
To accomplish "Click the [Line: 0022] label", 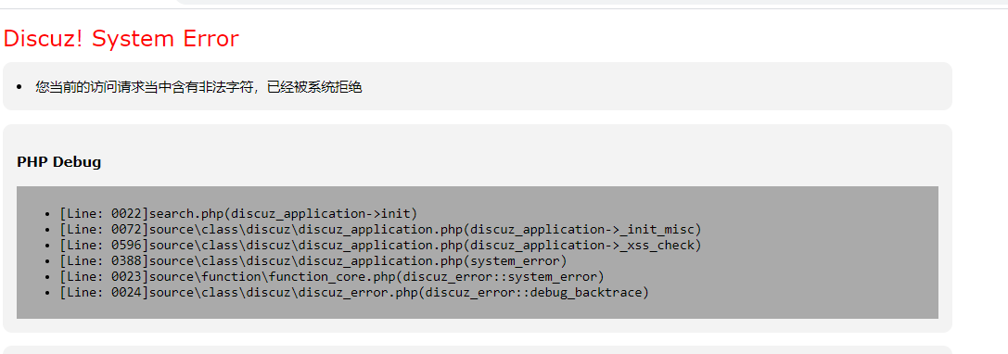I will pyautogui.click(x=104, y=213).
